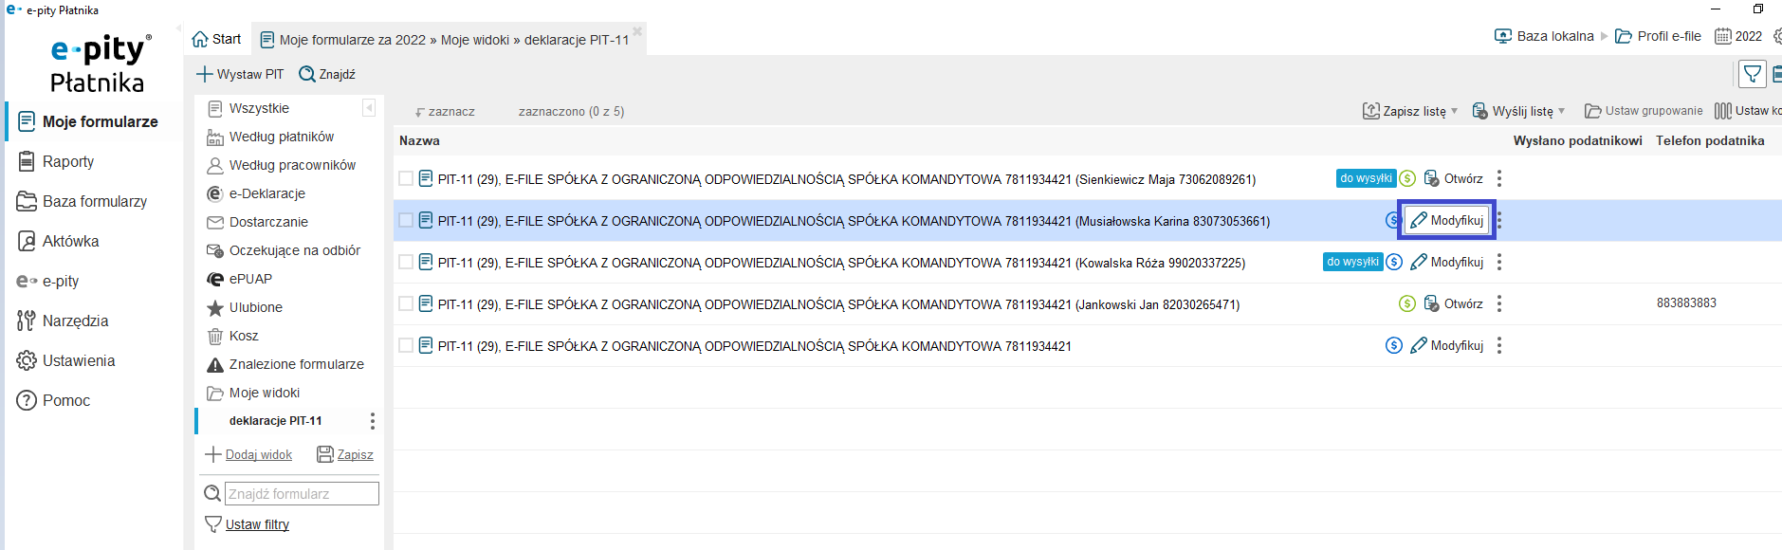Open Oczekujące na odbiór category
The width and height of the screenshot is (1782, 550).
pyautogui.click(x=284, y=250)
